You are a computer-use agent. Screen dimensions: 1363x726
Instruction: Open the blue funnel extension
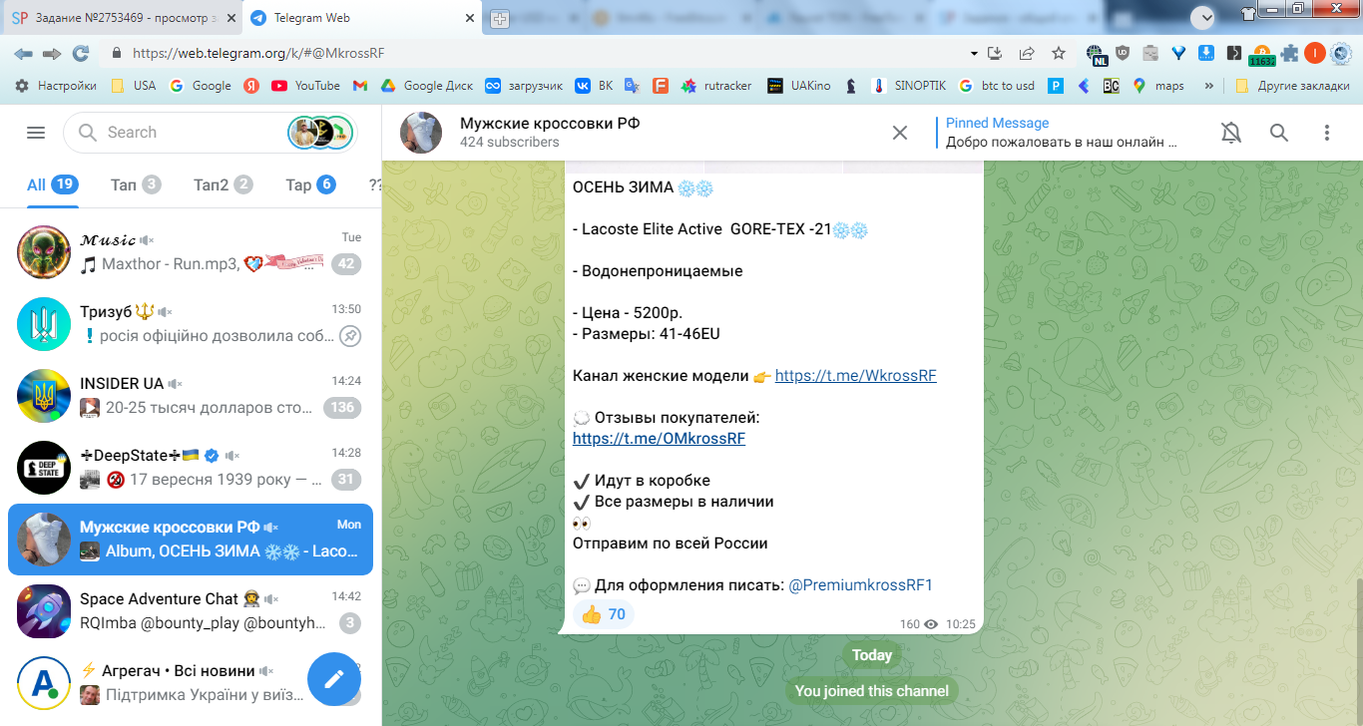coord(1178,53)
